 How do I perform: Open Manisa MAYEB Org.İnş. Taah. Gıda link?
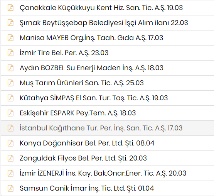(91, 38)
